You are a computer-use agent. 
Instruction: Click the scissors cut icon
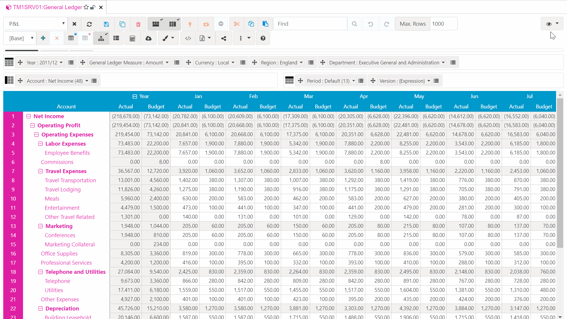(237, 24)
